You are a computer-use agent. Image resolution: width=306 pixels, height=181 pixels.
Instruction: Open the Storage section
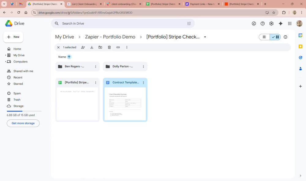click(18, 106)
